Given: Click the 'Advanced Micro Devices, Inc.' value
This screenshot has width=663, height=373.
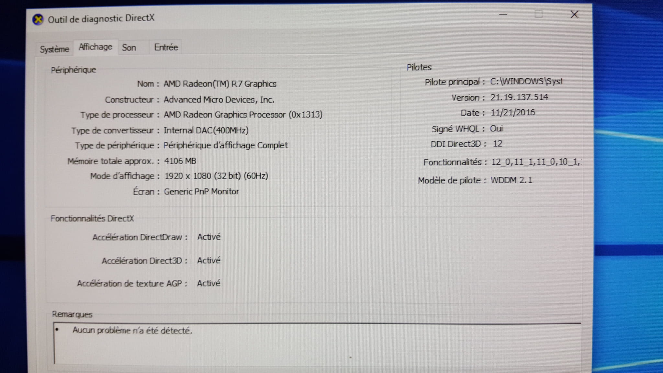Looking at the screenshot, I should coord(219,100).
